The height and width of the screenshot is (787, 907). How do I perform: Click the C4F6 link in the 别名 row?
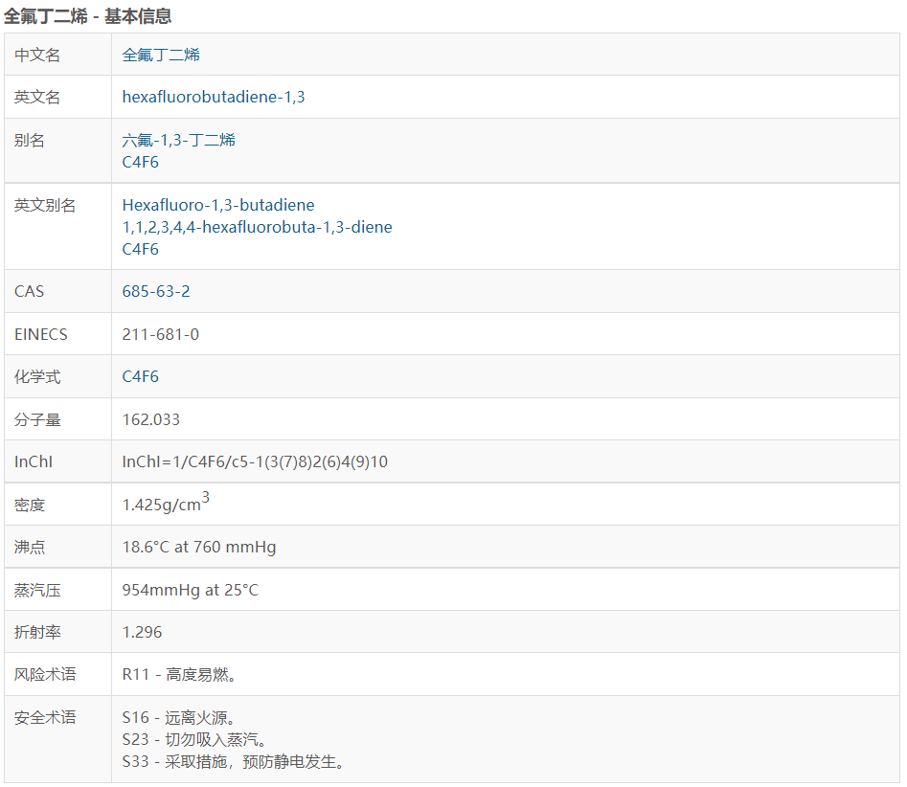pyautogui.click(x=140, y=162)
